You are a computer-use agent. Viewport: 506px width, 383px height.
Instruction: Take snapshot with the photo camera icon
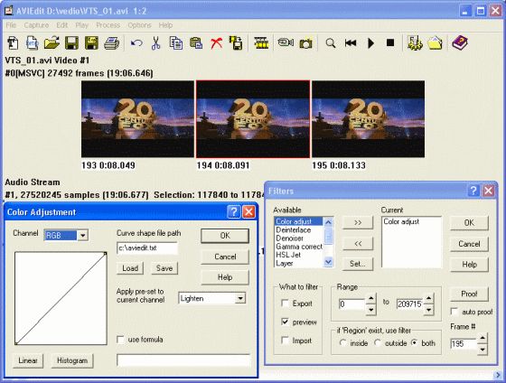pyautogui.click(x=305, y=43)
